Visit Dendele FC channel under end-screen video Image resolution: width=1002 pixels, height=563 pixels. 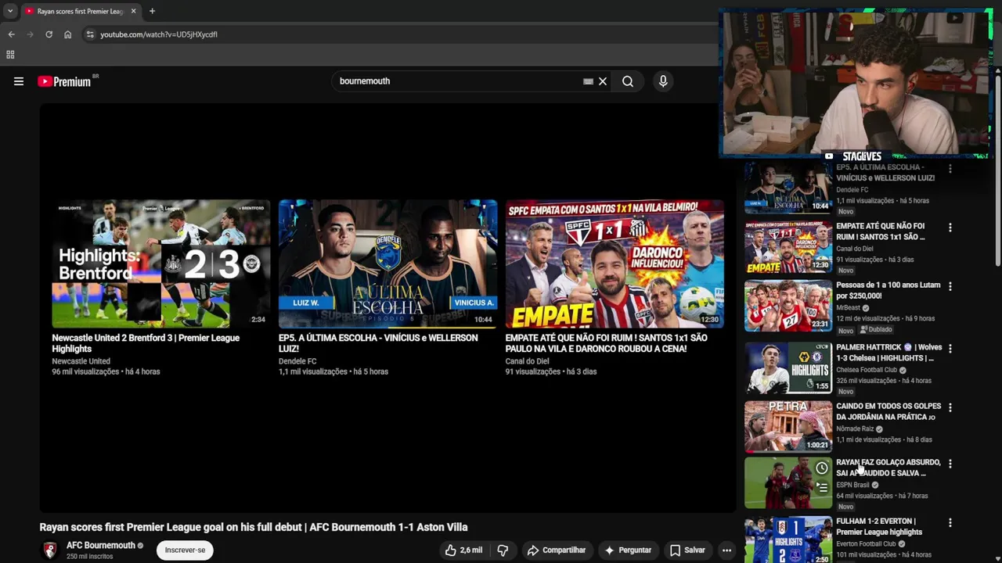297,361
